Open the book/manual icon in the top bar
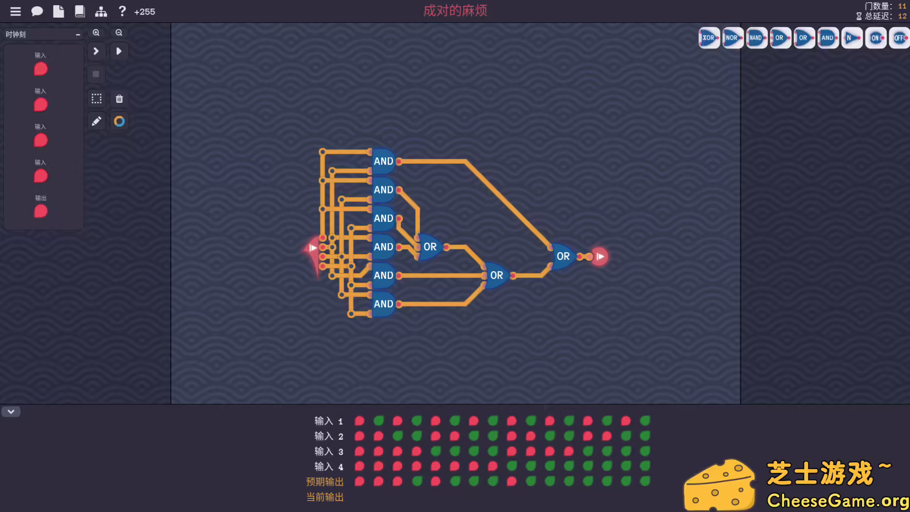Viewport: 910px width, 512px height. tap(80, 11)
